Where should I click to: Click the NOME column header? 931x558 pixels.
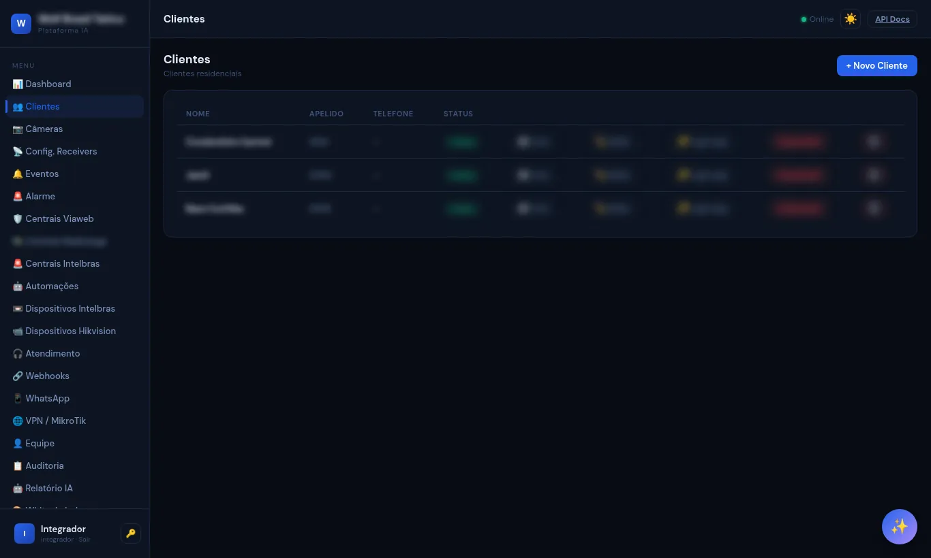[x=198, y=114]
